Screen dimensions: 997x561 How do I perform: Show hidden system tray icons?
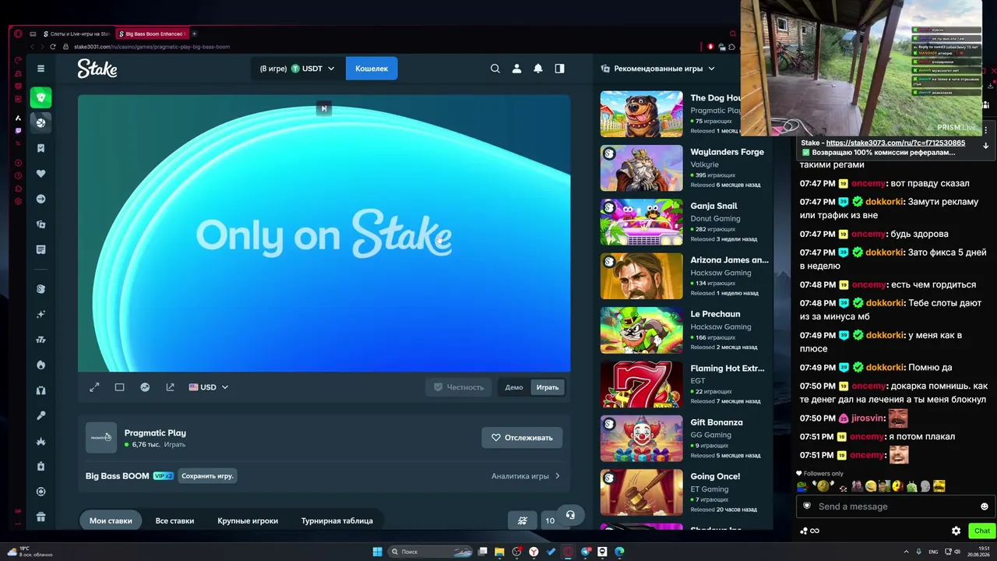pos(907,552)
